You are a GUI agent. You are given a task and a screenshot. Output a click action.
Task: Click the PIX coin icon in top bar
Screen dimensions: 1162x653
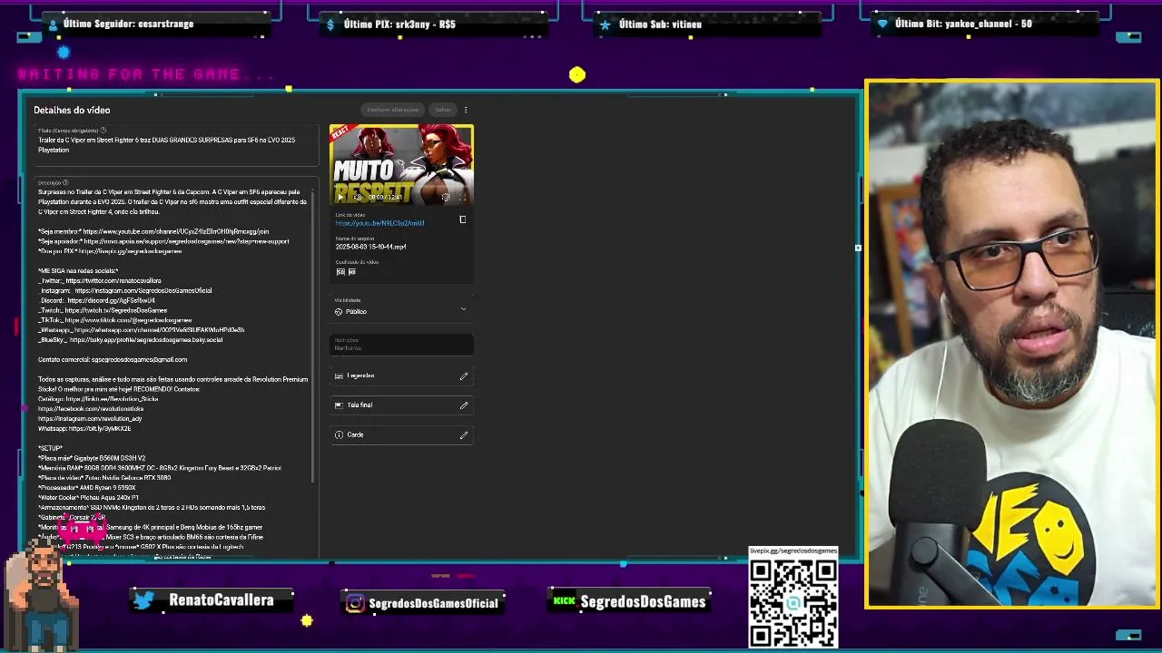point(331,24)
